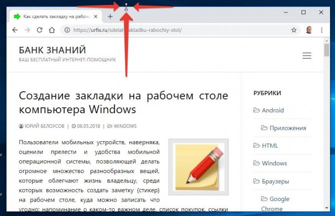
Task: Open the Android category link
Action: [272, 110]
